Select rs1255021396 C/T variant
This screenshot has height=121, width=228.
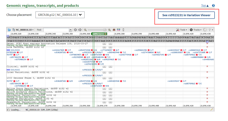(144, 50)
